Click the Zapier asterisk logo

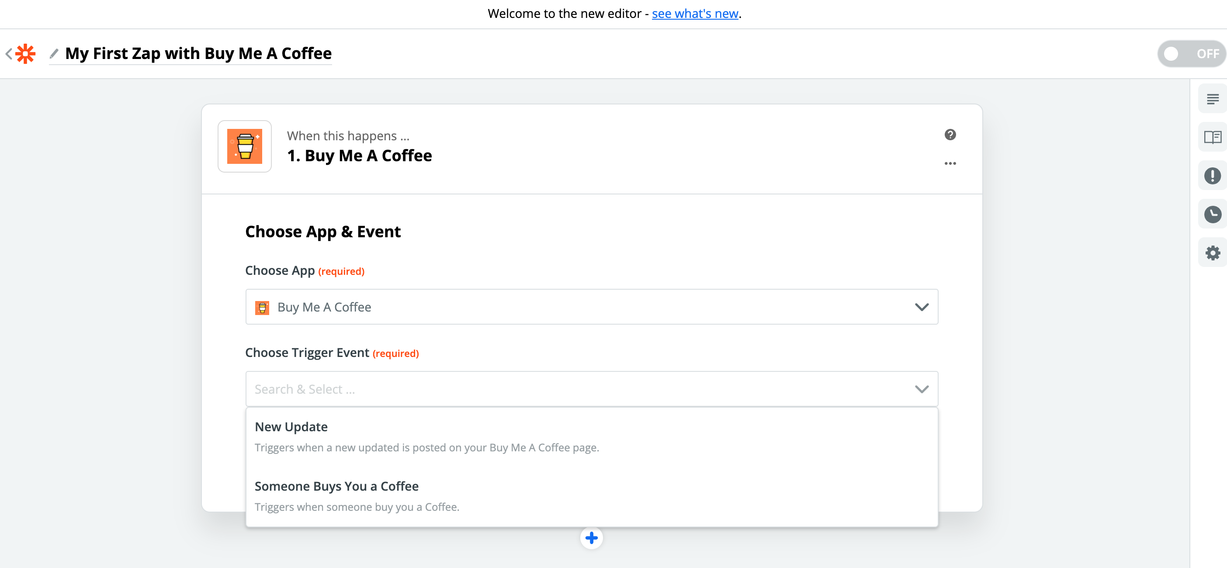(25, 54)
